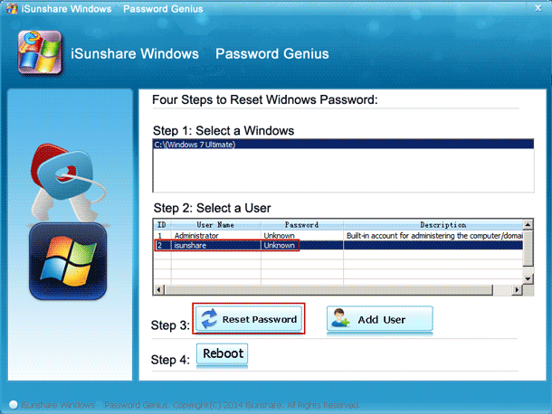Screen dimensions: 552x414
Task: Click the horizontal scrollbar thumb in user list
Action: [x=329, y=290]
